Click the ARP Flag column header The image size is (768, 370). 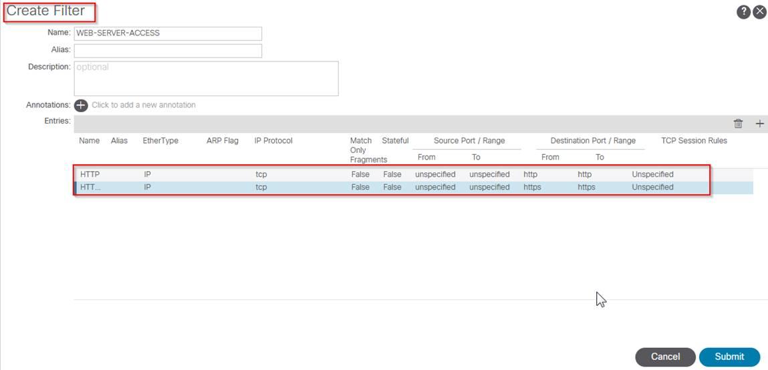pyautogui.click(x=223, y=141)
